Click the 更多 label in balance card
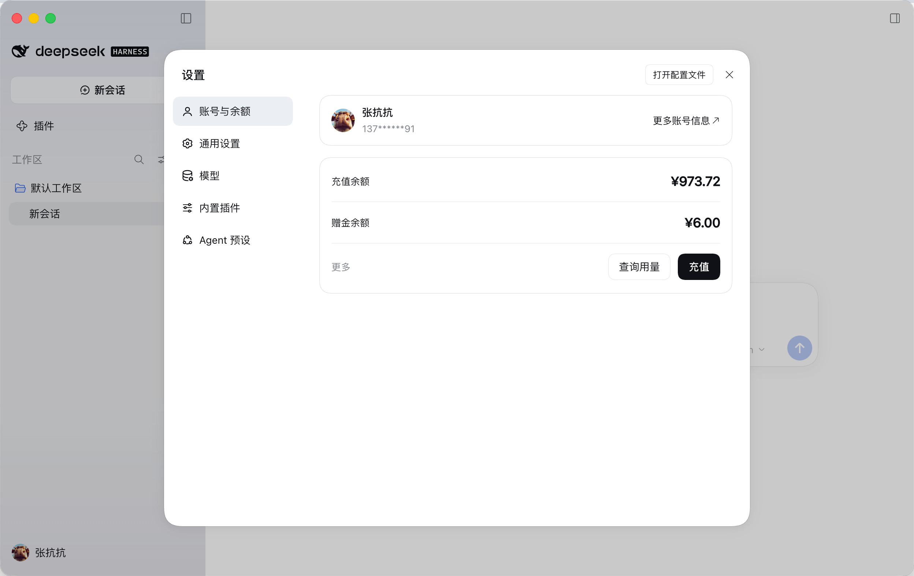 [341, 267]
